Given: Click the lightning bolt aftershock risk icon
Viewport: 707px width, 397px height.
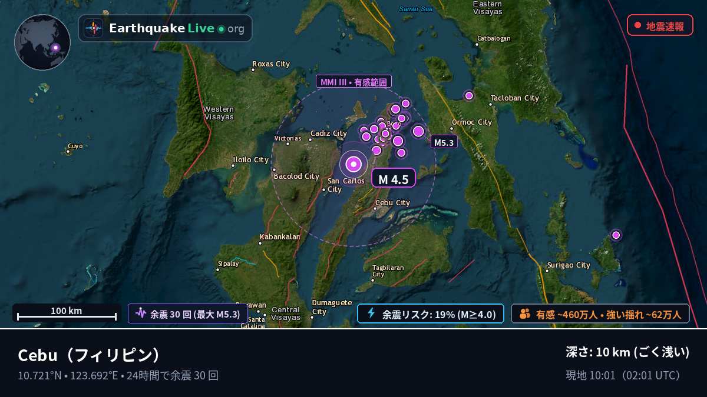Looking at the screenshot, I should [371, 313].
